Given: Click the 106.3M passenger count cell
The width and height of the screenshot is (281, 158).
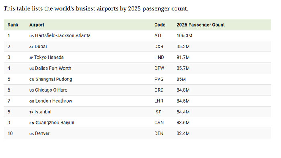Looking at the screenshot, I should [184, 35].
